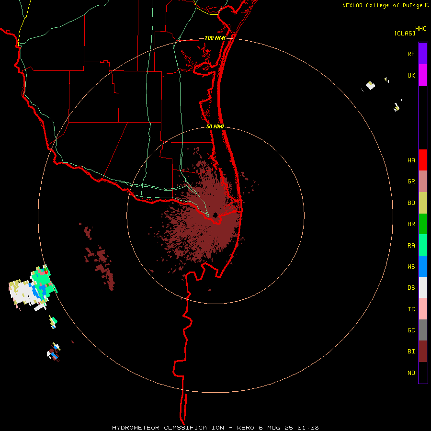Click the ND black legend swatch

[423, 373]
